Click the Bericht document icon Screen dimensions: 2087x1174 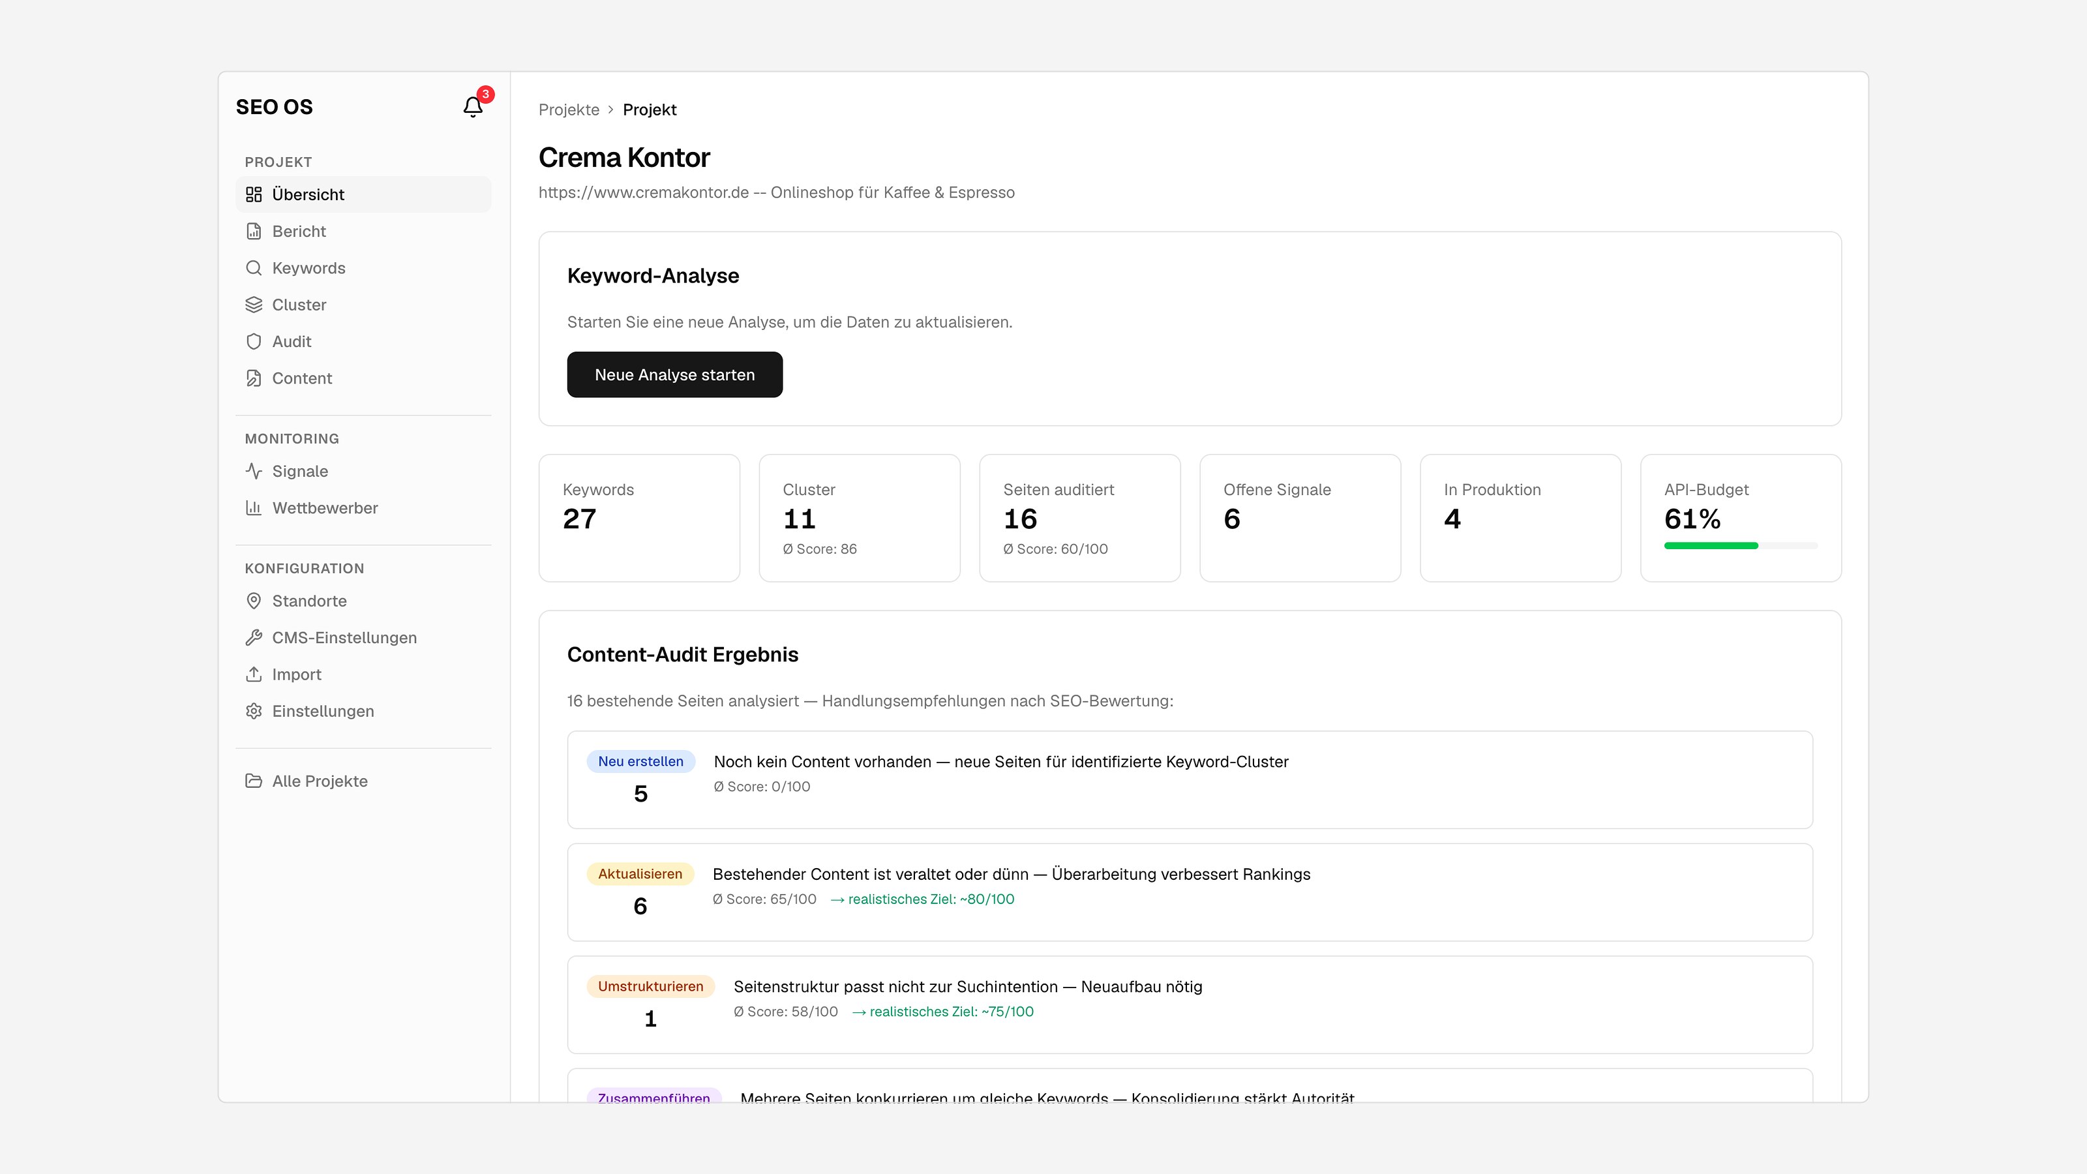[254, 231]
